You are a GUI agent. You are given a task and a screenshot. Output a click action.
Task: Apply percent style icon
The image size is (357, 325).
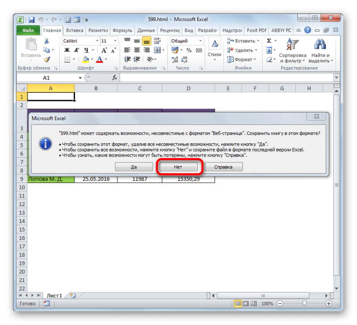pos(189,50)
